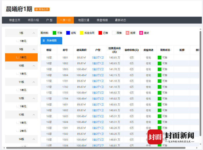Collapse the 13栋 chevron
The image size is (203, 150).
coord(34,115)
